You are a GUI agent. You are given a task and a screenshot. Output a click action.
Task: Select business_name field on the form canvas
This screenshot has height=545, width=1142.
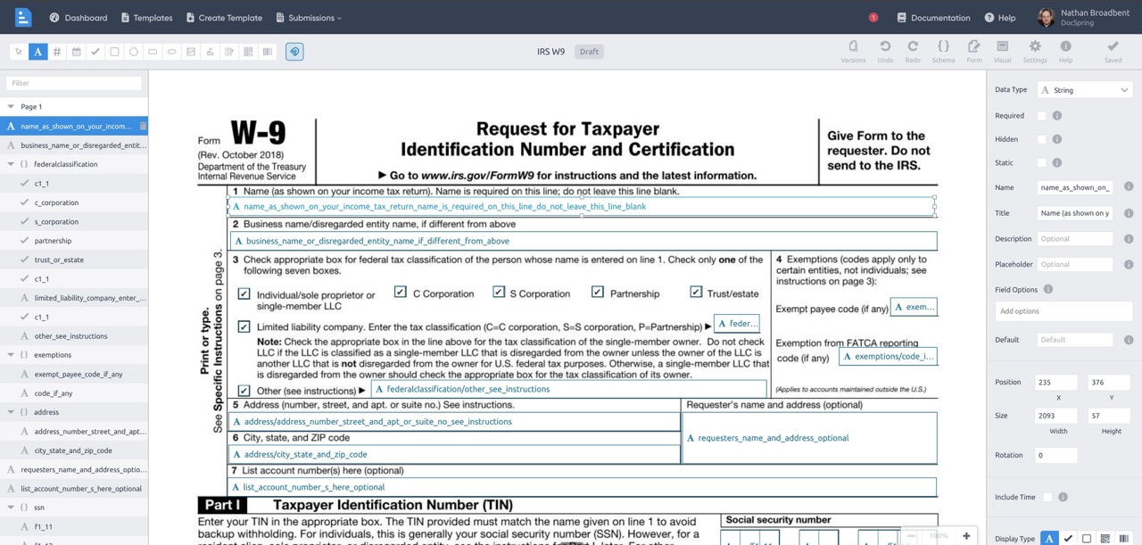pyautogui.click(x=583, y=241)
